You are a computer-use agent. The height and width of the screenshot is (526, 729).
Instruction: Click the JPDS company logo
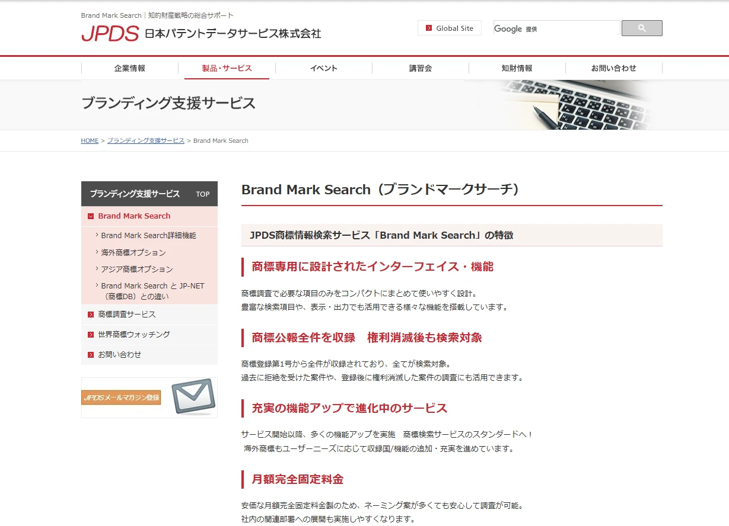(x=110, y=34)
